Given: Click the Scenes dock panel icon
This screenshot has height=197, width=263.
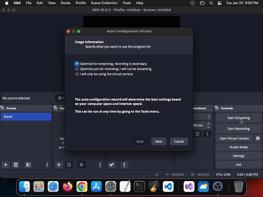Looking at the screenshot, I should pos(2,108).
